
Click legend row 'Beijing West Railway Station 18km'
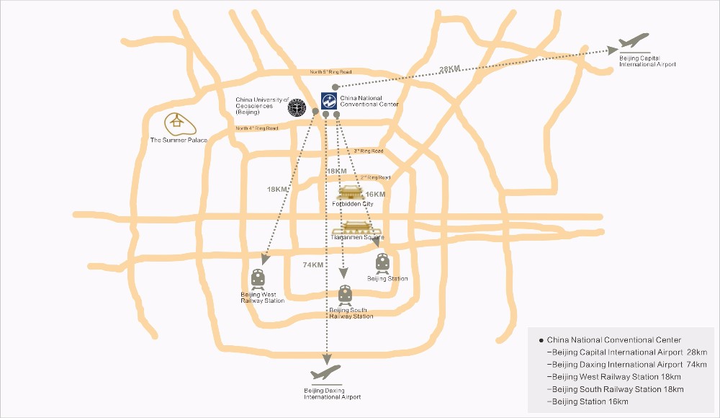(x=614, y=377)
